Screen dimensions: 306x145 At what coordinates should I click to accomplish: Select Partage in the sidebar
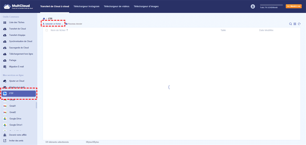pyautogui.click(x=13, y=60)
